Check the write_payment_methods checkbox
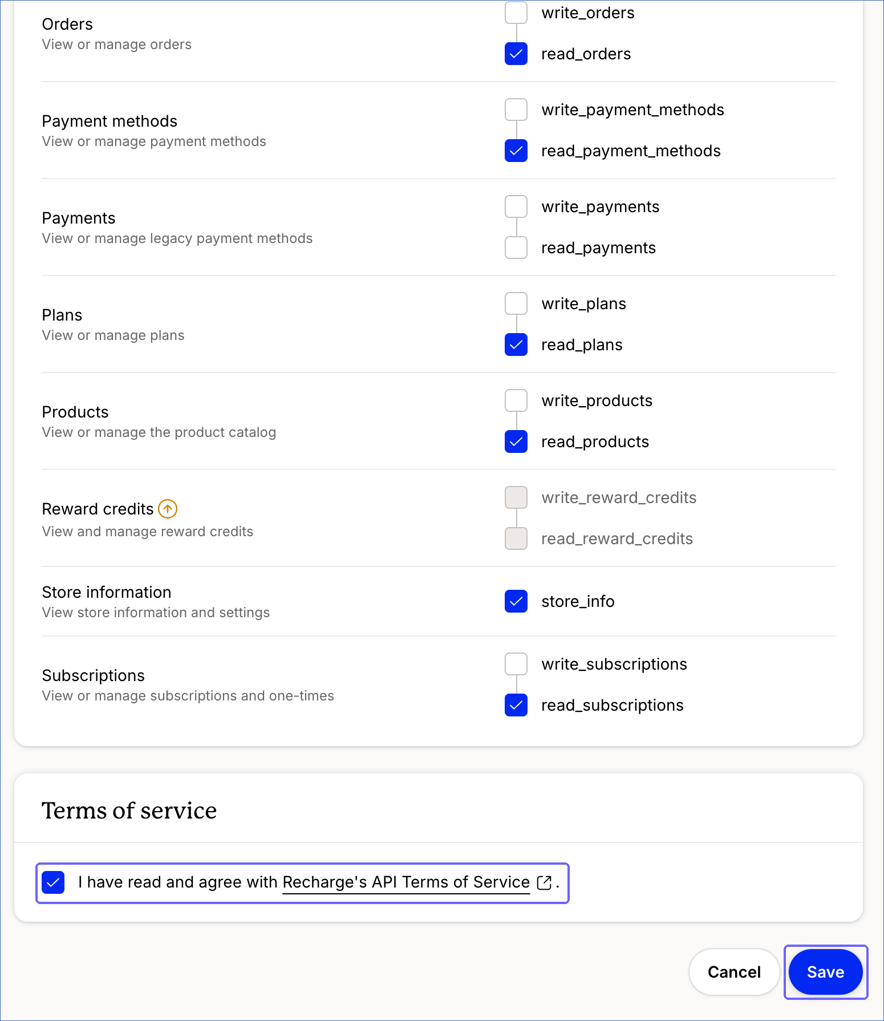Image resolution: width=884 pixels, height=1021 pixels. (516, 110)
